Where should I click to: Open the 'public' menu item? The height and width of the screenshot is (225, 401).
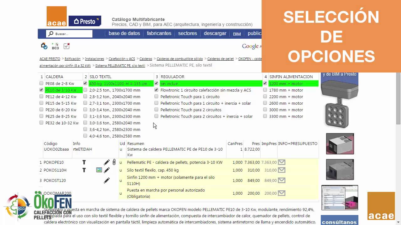[x=254, y=33]
